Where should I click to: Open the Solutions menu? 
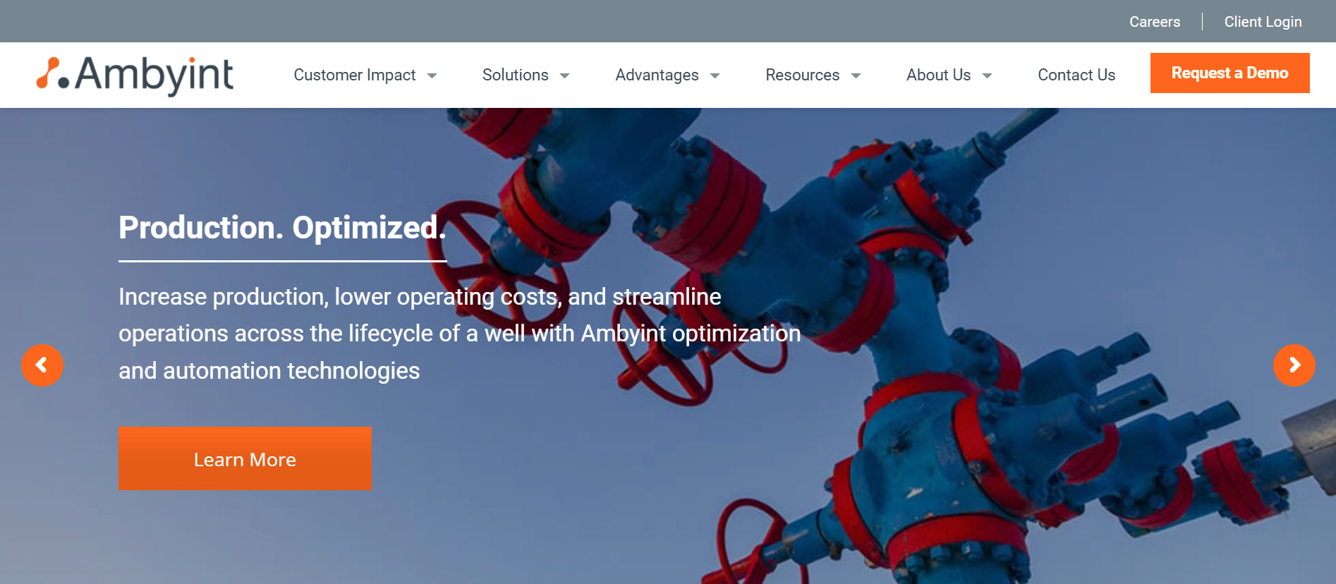click(516, 75)
